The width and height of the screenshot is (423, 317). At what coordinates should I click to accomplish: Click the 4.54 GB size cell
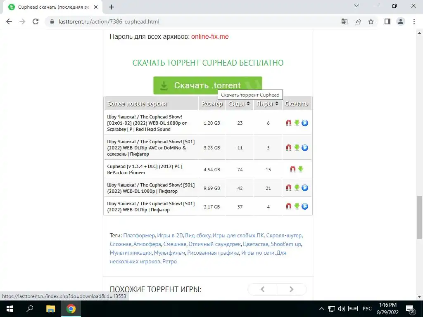pos(212,170)
